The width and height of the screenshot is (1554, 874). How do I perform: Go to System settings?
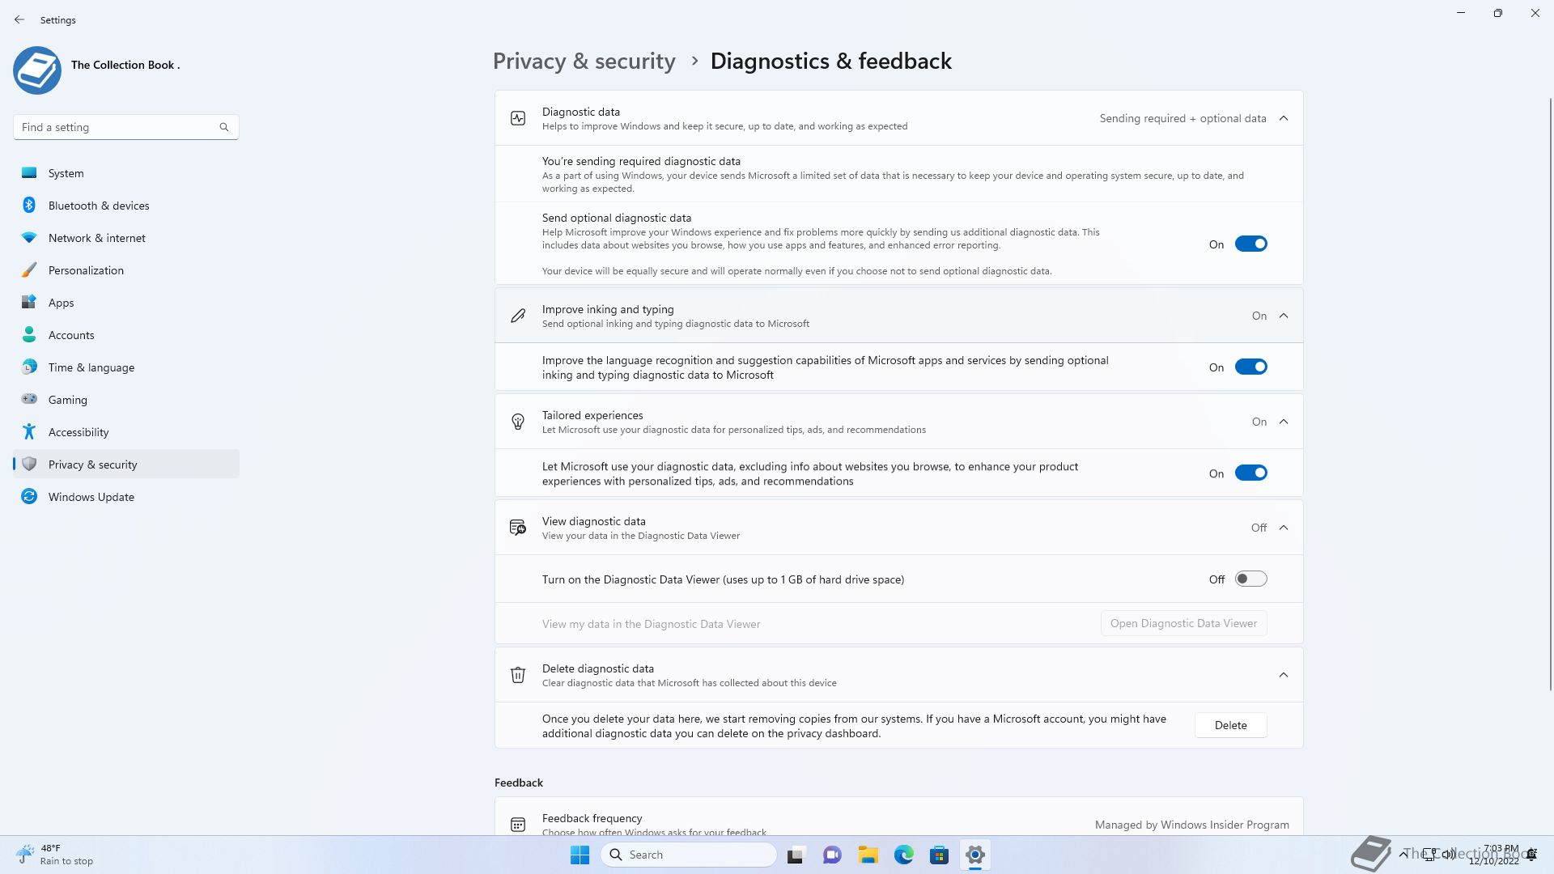[126, 172]
